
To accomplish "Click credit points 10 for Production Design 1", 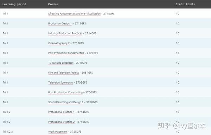I will pos(178,24).
